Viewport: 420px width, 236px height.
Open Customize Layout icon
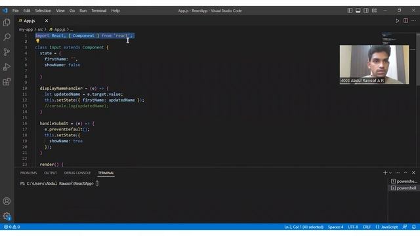(x=374, y=10)
